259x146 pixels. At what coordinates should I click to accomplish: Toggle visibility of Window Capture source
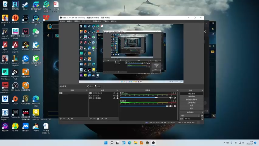point(114,96)
